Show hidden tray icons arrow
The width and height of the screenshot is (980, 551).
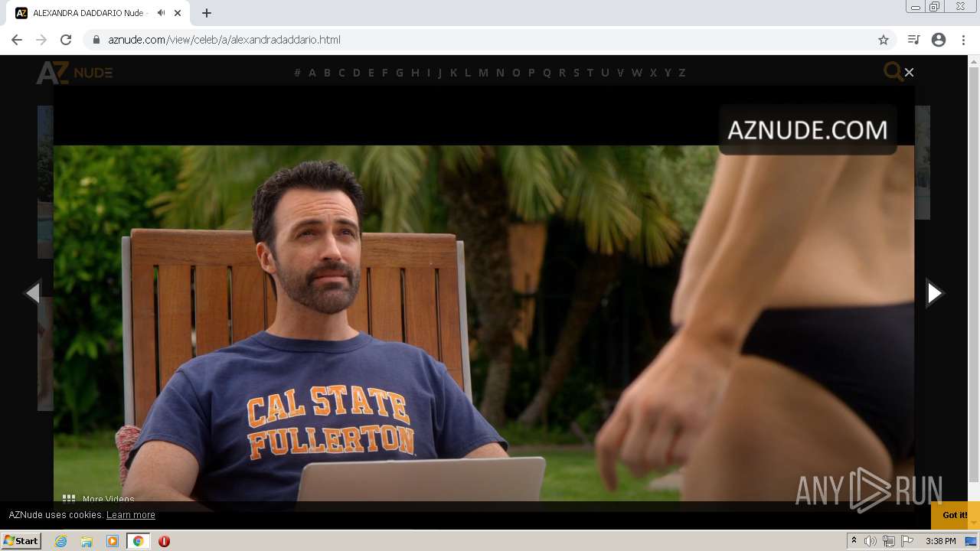(x=854, y=540)
